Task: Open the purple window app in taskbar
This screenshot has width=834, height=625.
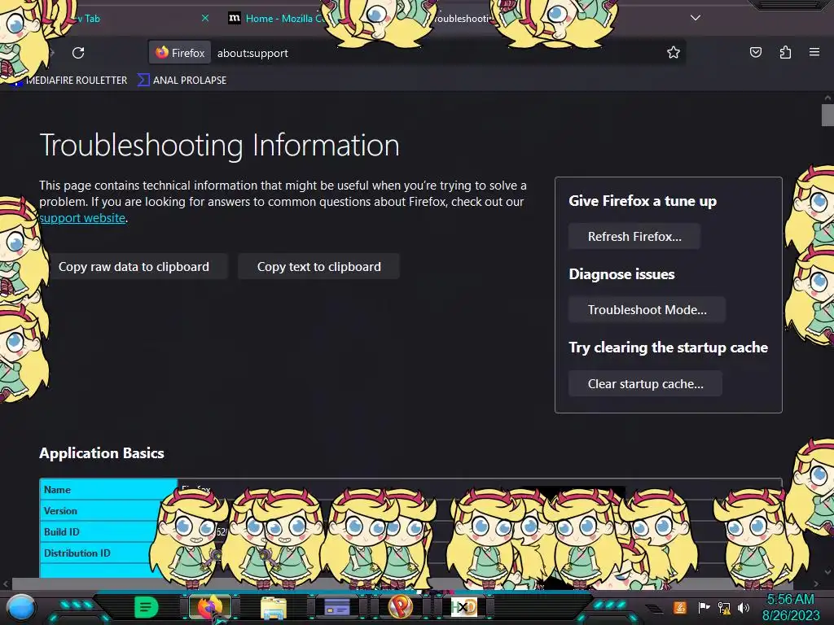Action: point(336,607)
